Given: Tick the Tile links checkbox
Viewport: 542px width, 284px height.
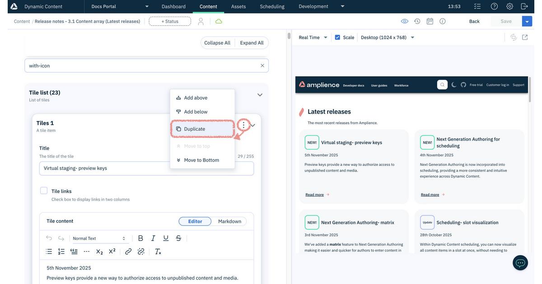Looking at the screenshot, I should (44, 191).
